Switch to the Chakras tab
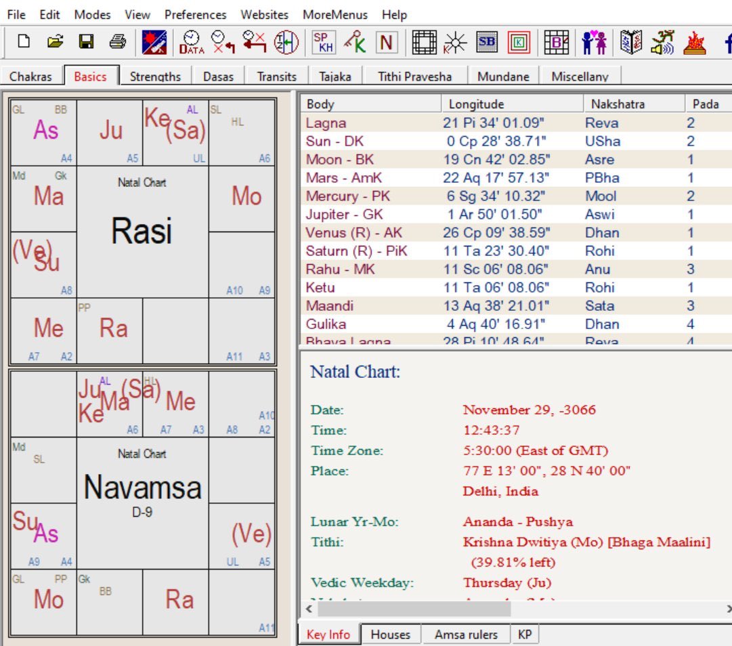The height and width of the screenshot is (646, 732). click(x=31, y=76)
